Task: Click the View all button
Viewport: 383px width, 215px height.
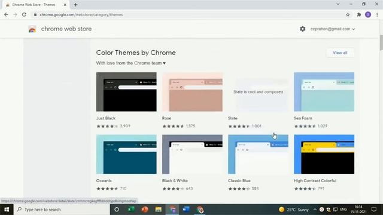Action: pyautogui.click(x=340, y=53)
